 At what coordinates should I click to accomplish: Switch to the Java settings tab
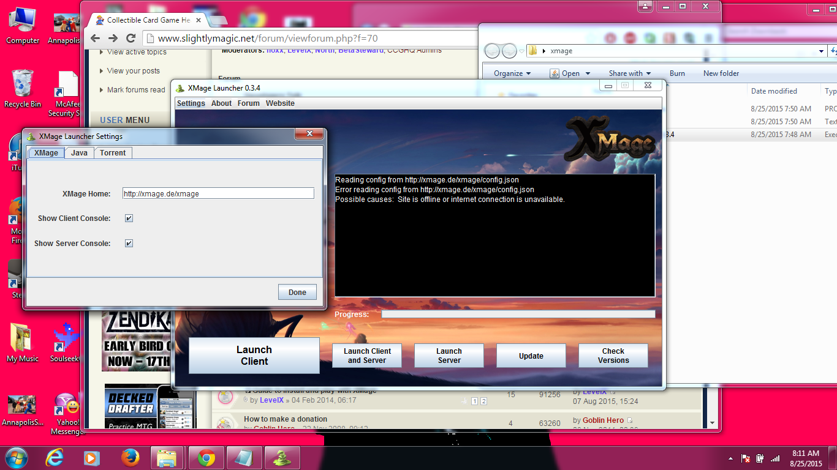[x=79, y=153]
